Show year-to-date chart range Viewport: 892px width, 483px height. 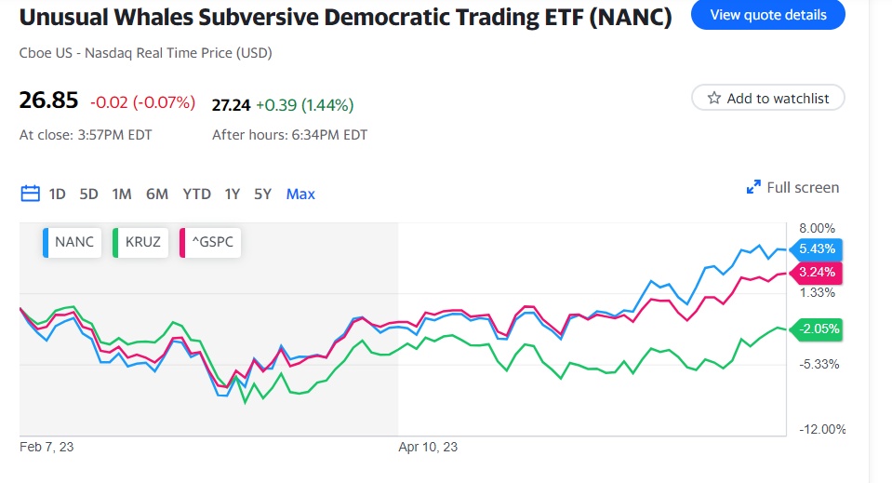[196, 194]
